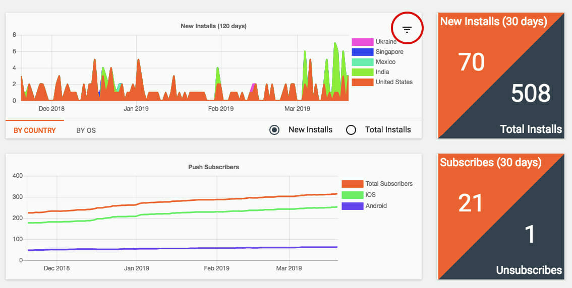Toggle United States legend color swatch
Viewport: 572px width, 288px height.
363,82
